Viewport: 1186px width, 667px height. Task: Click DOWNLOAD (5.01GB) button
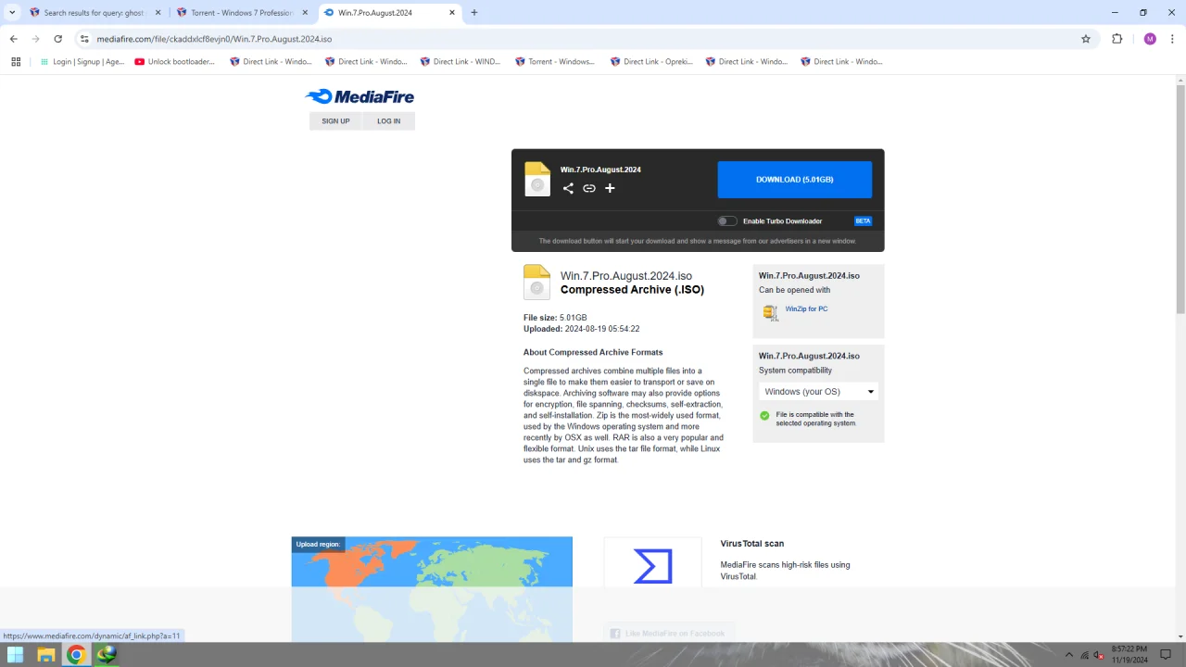[794, 180]
